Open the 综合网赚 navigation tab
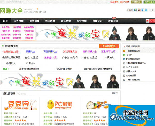The width and height of the screenshot is (155, 126). tap(82, 21)
